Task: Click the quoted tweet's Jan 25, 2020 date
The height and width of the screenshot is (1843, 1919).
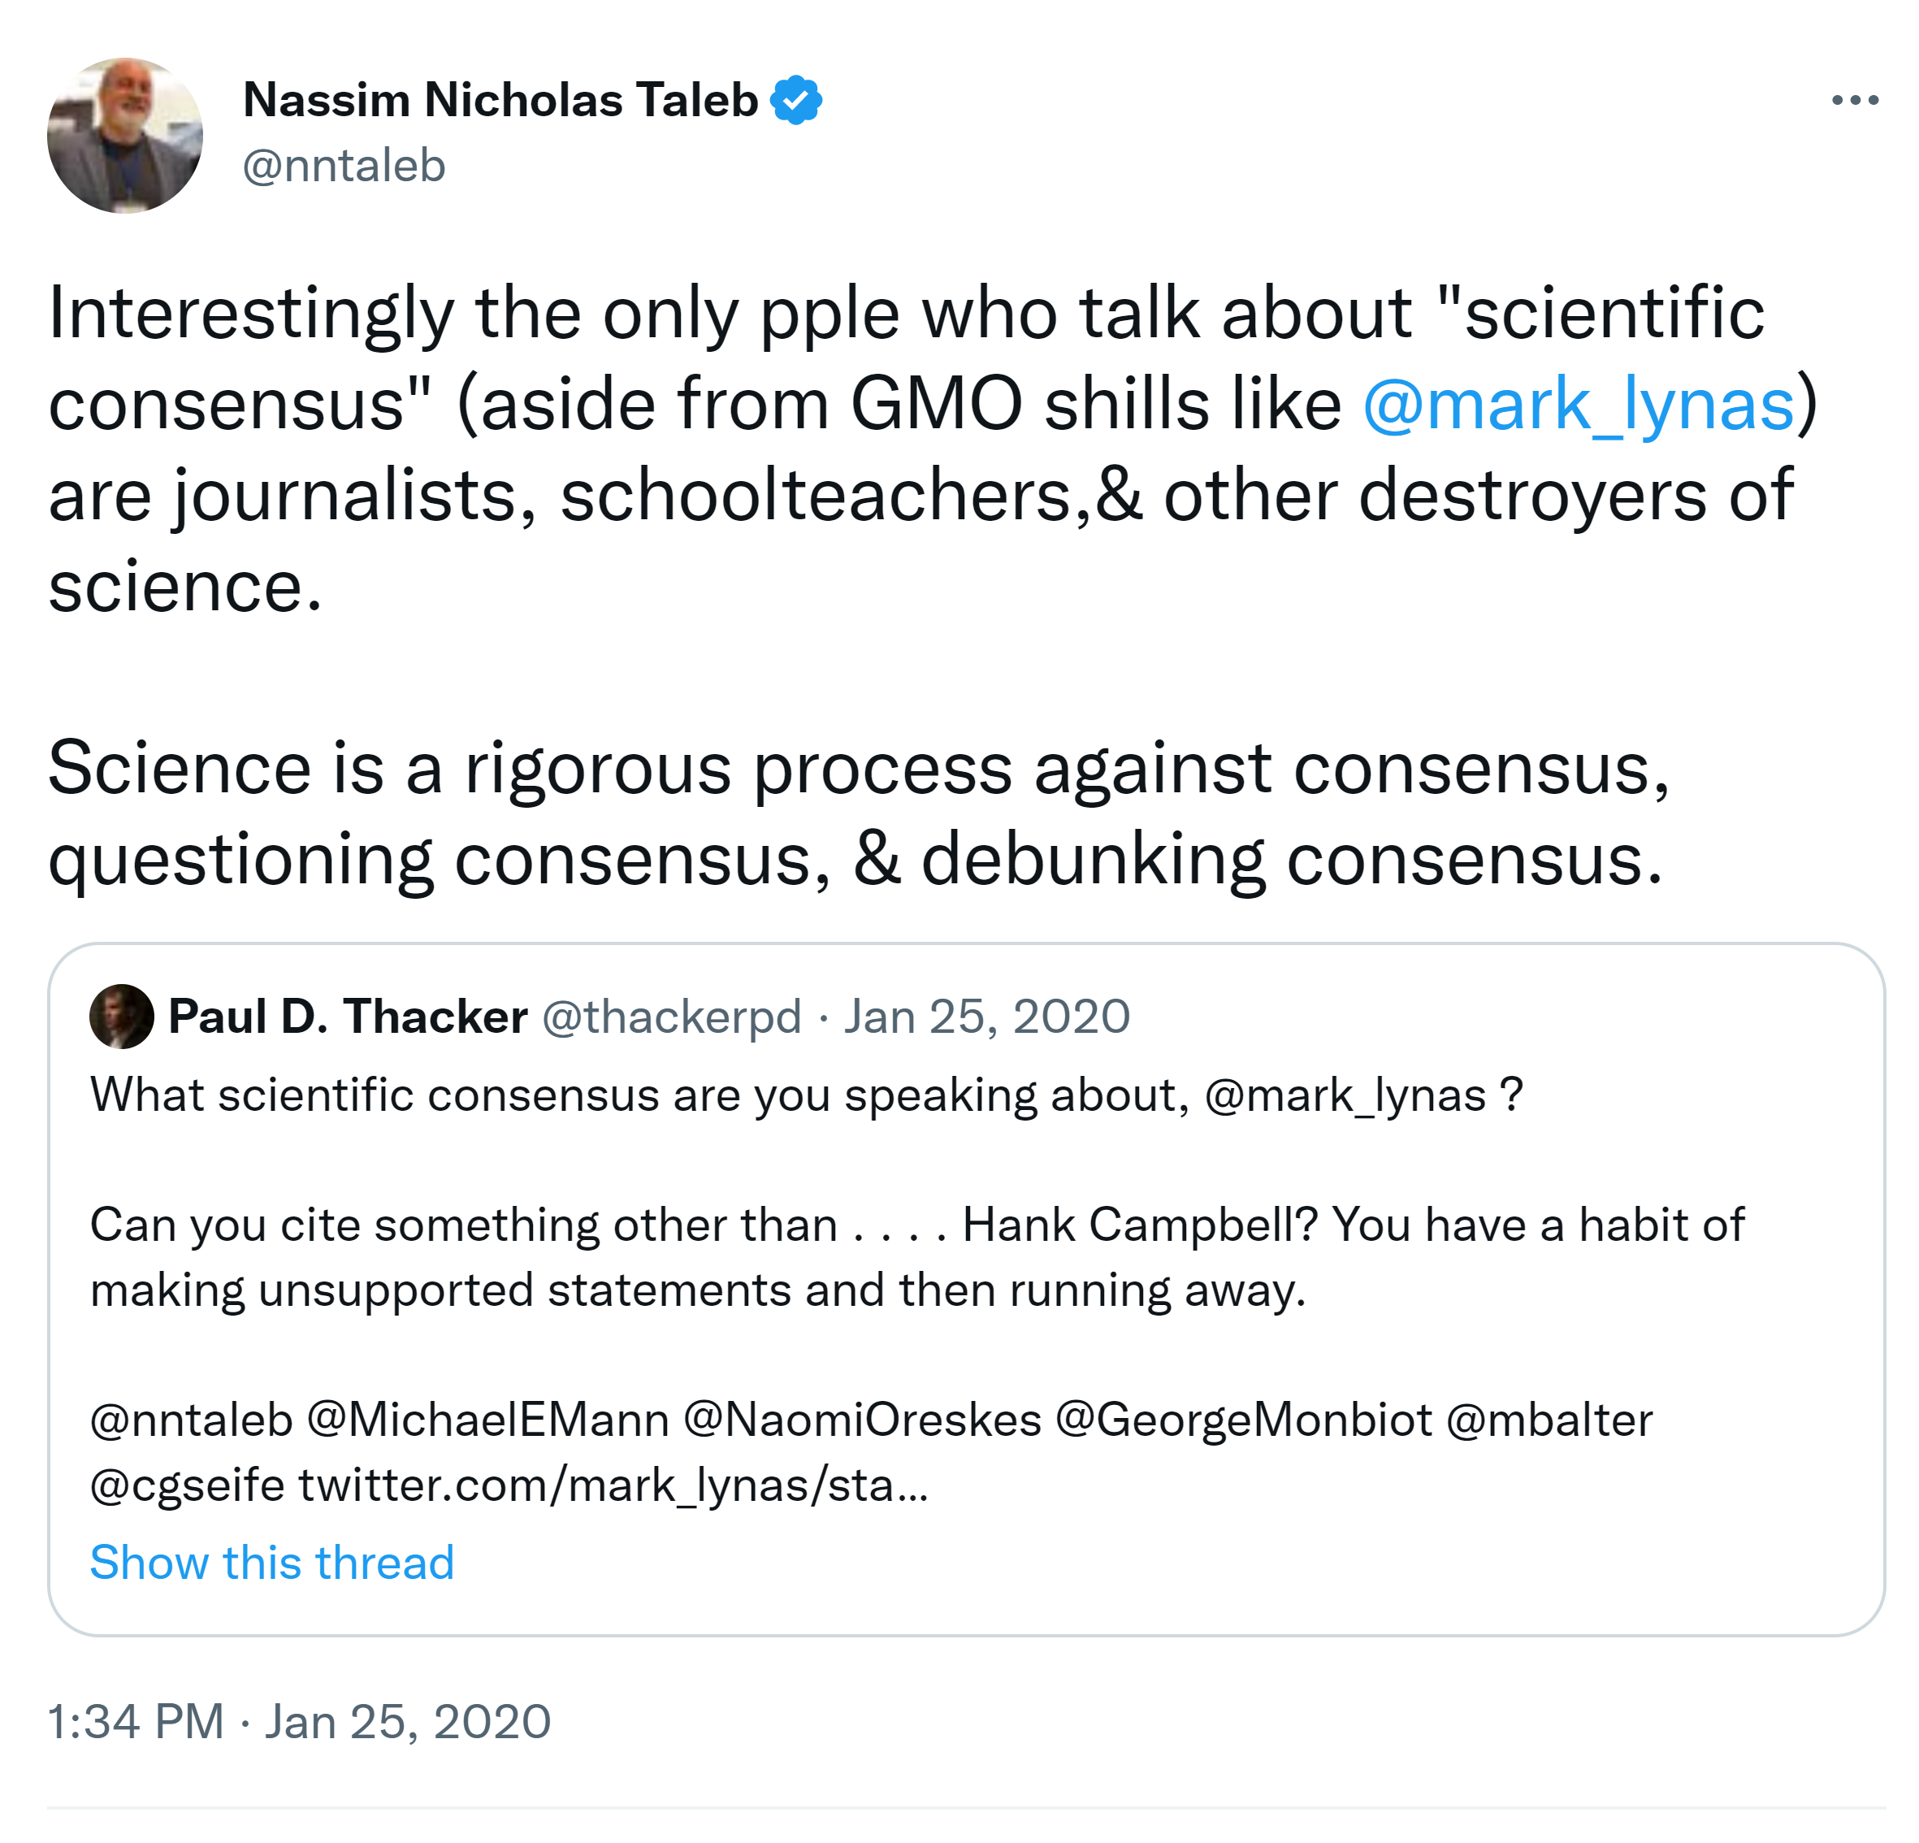Action: tap(987, 1017)
